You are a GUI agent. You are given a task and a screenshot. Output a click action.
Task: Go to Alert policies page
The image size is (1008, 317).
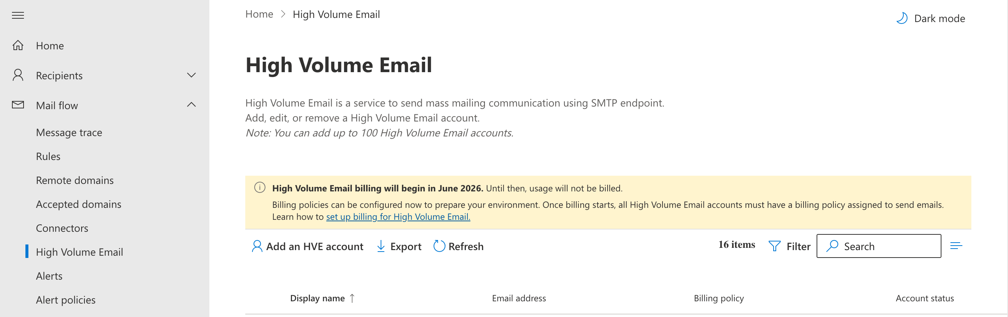(66, 300)
